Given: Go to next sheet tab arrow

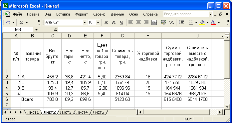Looking at the screenshot, I should click(16, 112).
